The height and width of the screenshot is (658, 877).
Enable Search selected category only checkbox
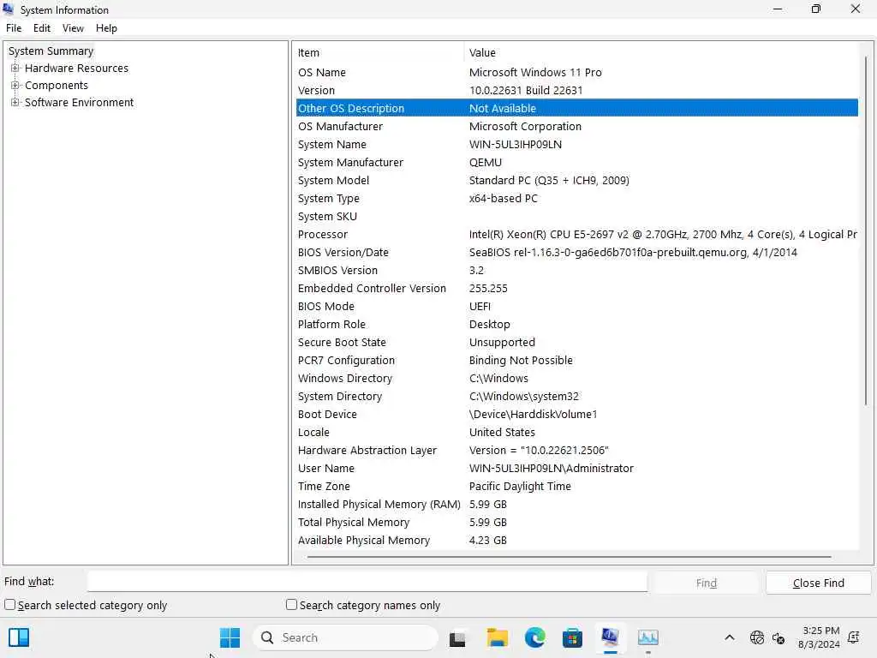point(10,604)
